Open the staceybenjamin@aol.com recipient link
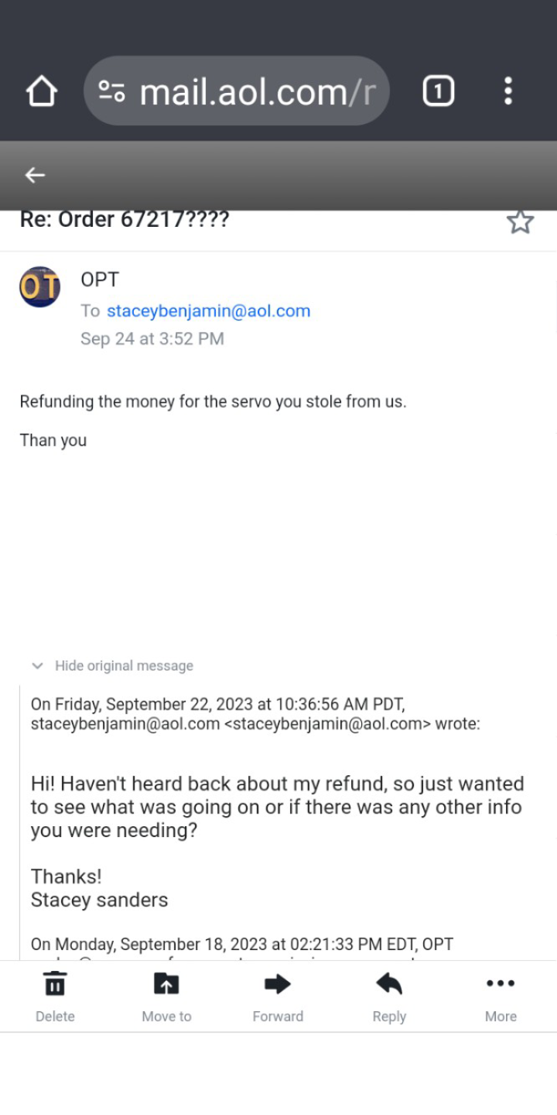The image size is (557, 1115). pyautogui.click(x=208, y=311)
